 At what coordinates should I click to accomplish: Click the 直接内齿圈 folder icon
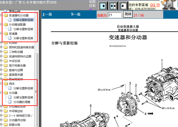pyautogui.click(x=6, y=70)
